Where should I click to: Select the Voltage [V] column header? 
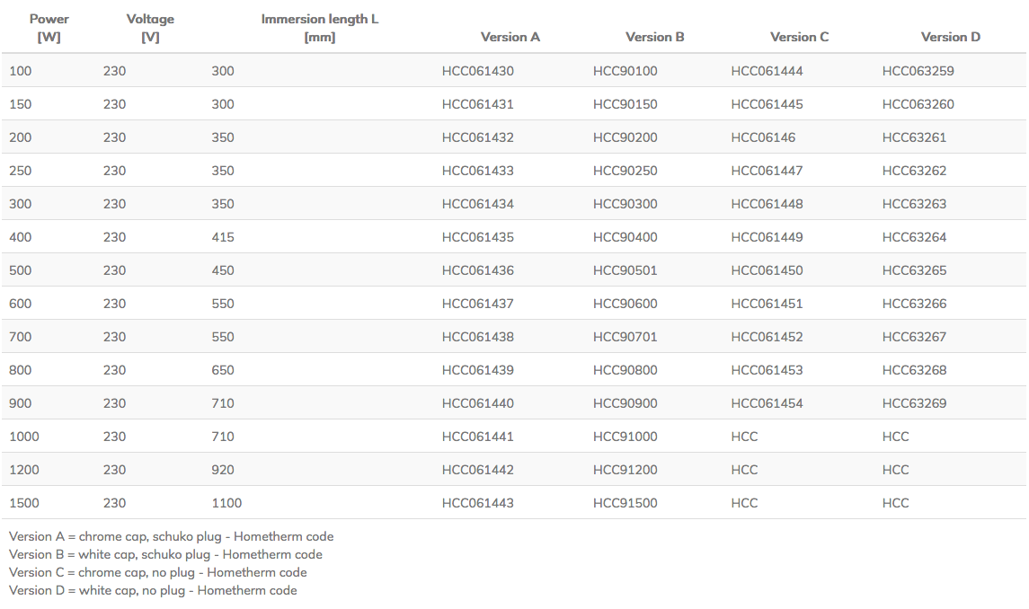pos(150,26)
